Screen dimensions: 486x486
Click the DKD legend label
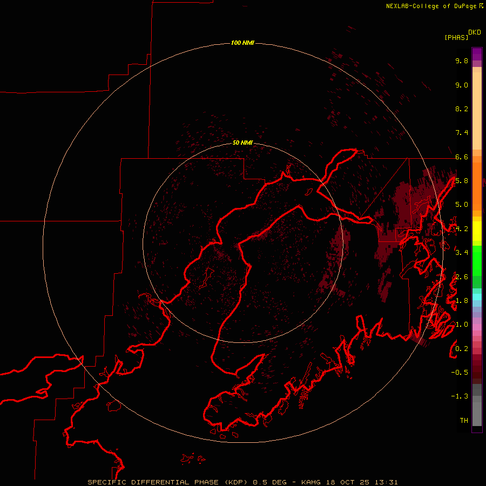pos(474,32)
